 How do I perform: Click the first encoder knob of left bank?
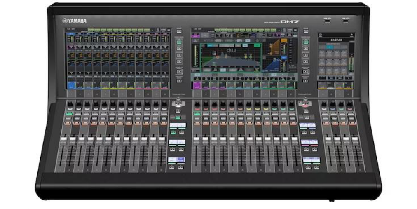pyautogui.click(x=70, y=104)
